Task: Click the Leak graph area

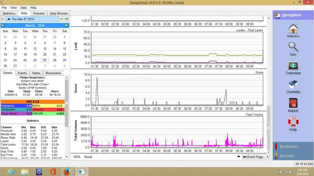Action: point(177,47)
